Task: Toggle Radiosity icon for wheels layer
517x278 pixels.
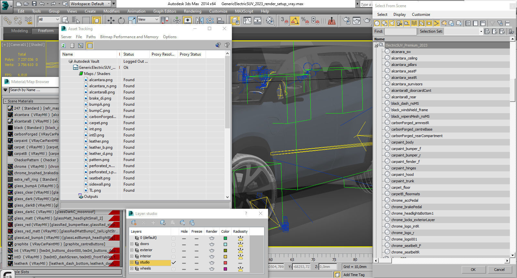Action: pos(240,269)
